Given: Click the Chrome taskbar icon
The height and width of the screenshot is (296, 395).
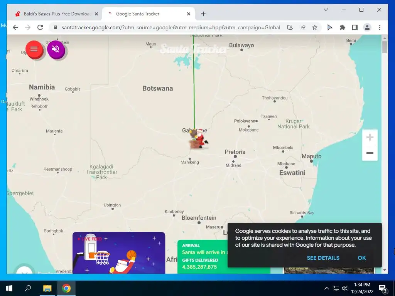Looking at the screenshot, I should [x=66, y=288].
